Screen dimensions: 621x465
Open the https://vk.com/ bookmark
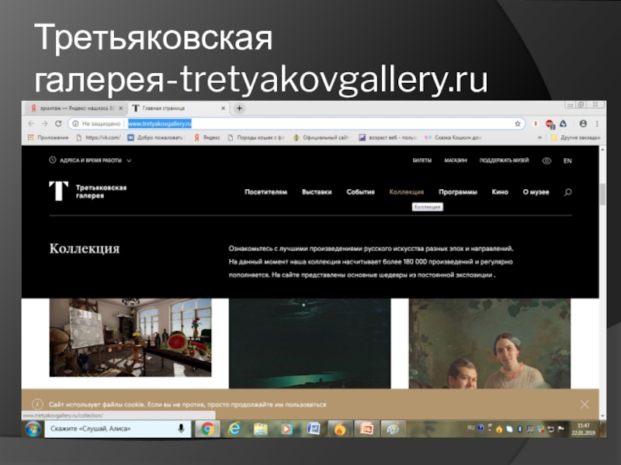pyautogui.click(x=99, y=138)
